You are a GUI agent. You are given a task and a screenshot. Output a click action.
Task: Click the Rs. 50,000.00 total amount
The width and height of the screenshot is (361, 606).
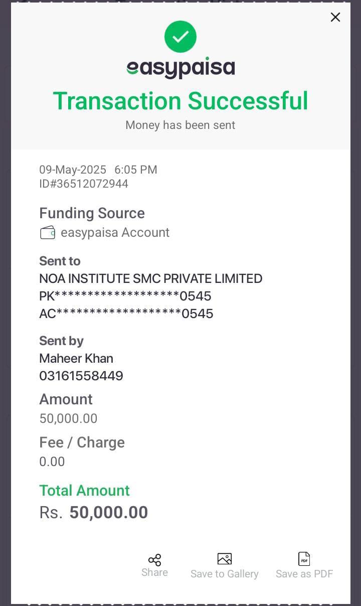94,512
